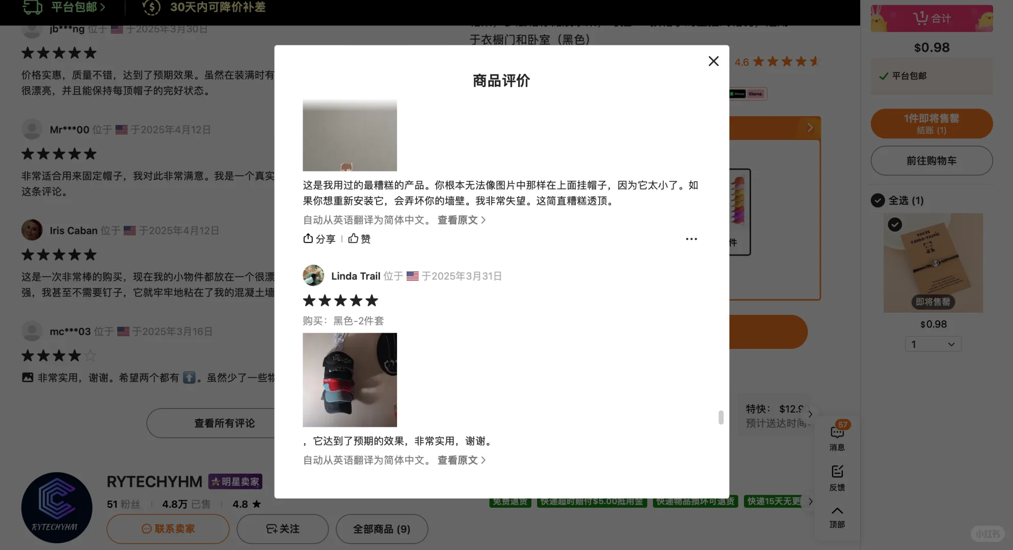Open 全部商品 (9) seller products
Viewport: 1013px width, 550px height.
tap(382, 529)
